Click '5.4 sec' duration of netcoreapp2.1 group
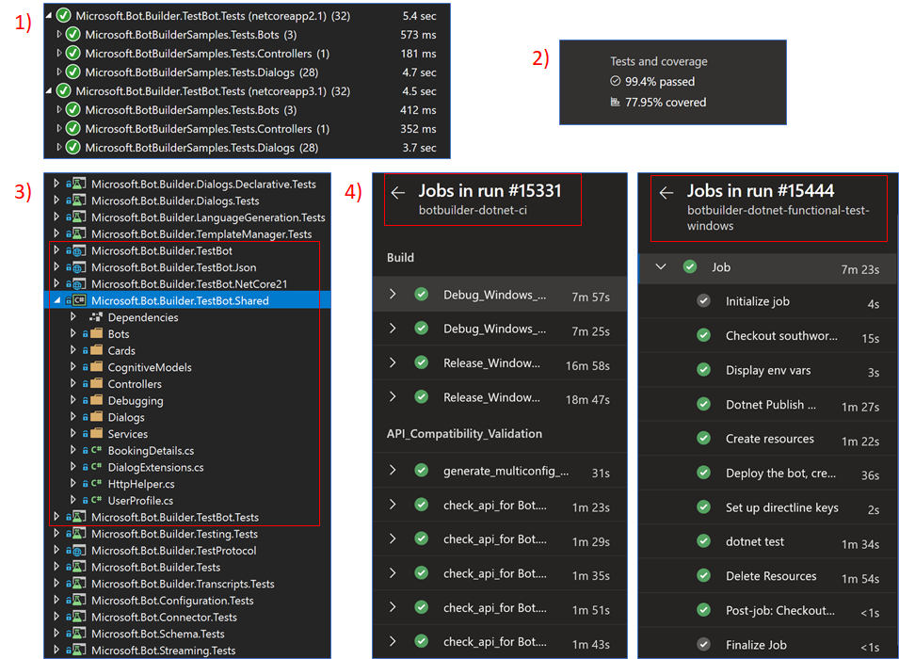The height and width of the screenshot is (659, 899). tap(419, 16)
